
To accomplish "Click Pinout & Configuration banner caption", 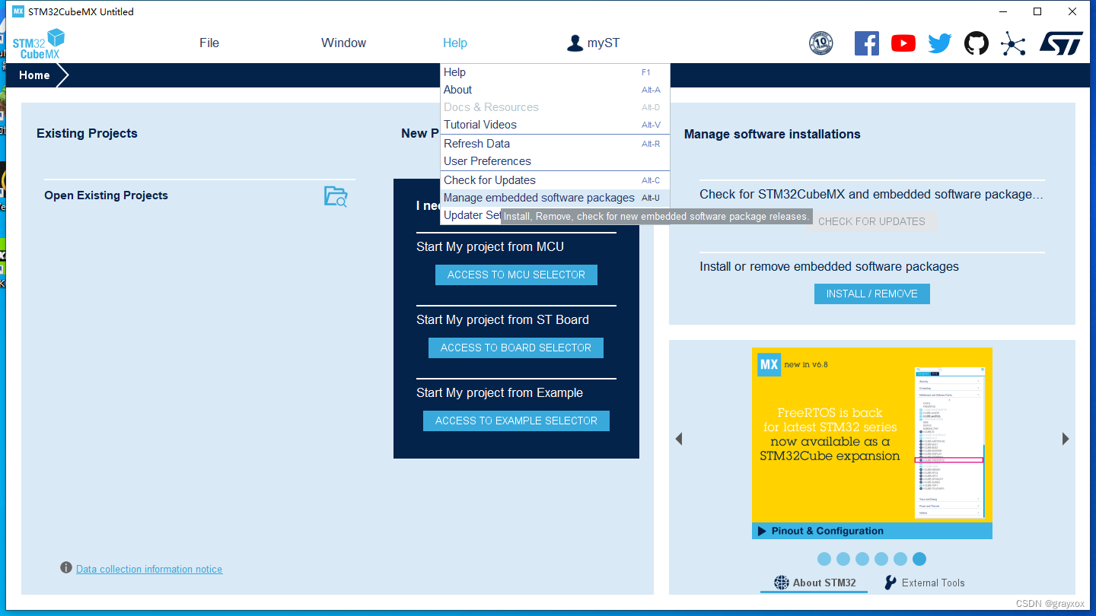I will pos(827,531).
